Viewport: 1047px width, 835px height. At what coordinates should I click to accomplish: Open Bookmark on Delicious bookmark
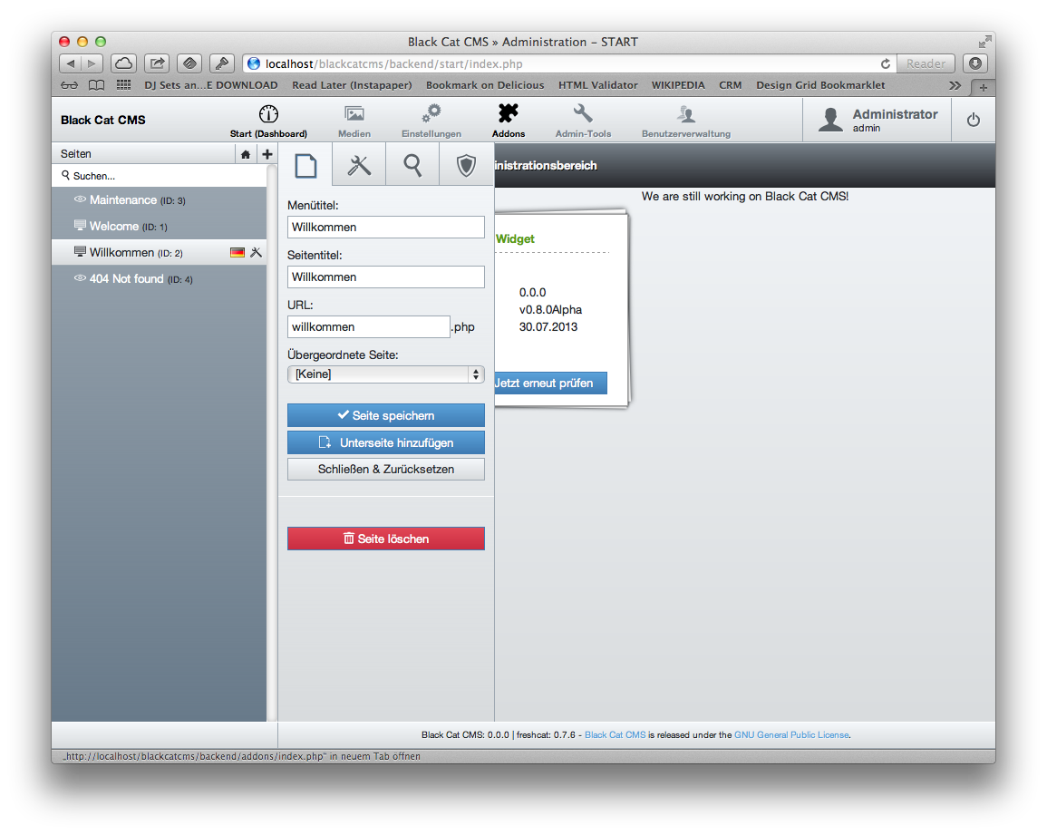click(485, 85)
